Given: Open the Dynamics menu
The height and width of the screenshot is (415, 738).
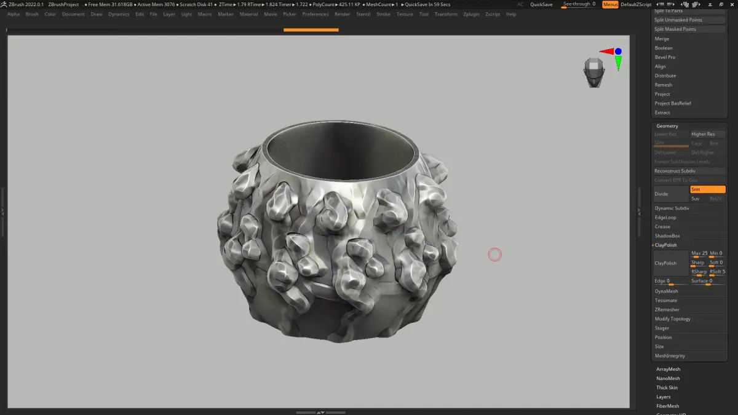Looking at the screenshot, I should [119, 14].
